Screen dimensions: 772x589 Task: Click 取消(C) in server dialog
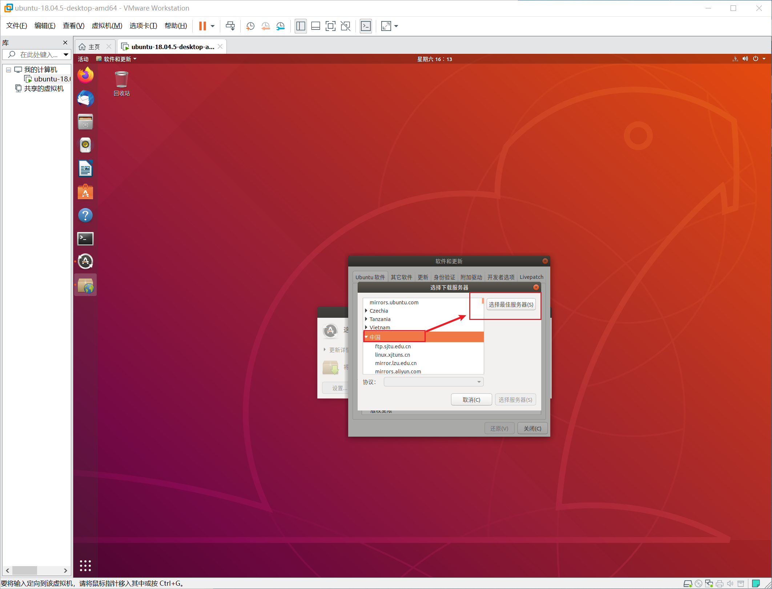[471, 400]
